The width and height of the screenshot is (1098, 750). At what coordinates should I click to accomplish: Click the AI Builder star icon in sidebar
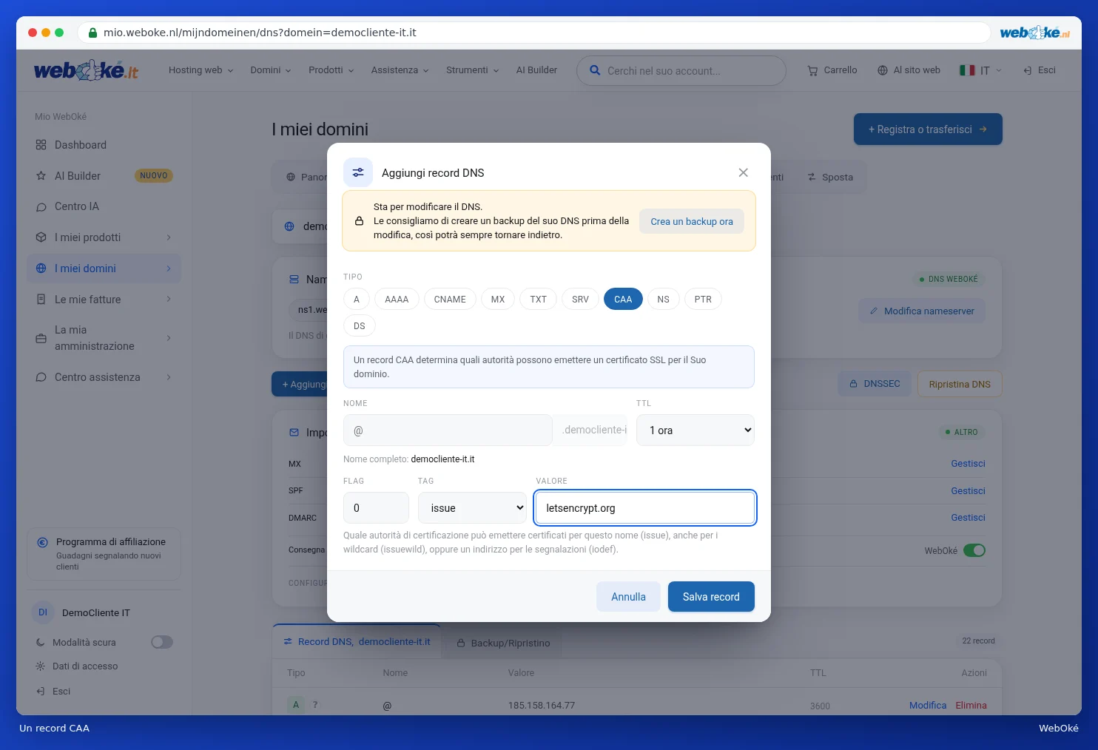point(41,176)
